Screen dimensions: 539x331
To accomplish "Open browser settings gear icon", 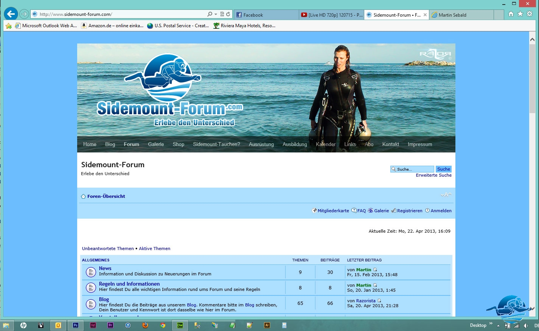I will (530, 14).
